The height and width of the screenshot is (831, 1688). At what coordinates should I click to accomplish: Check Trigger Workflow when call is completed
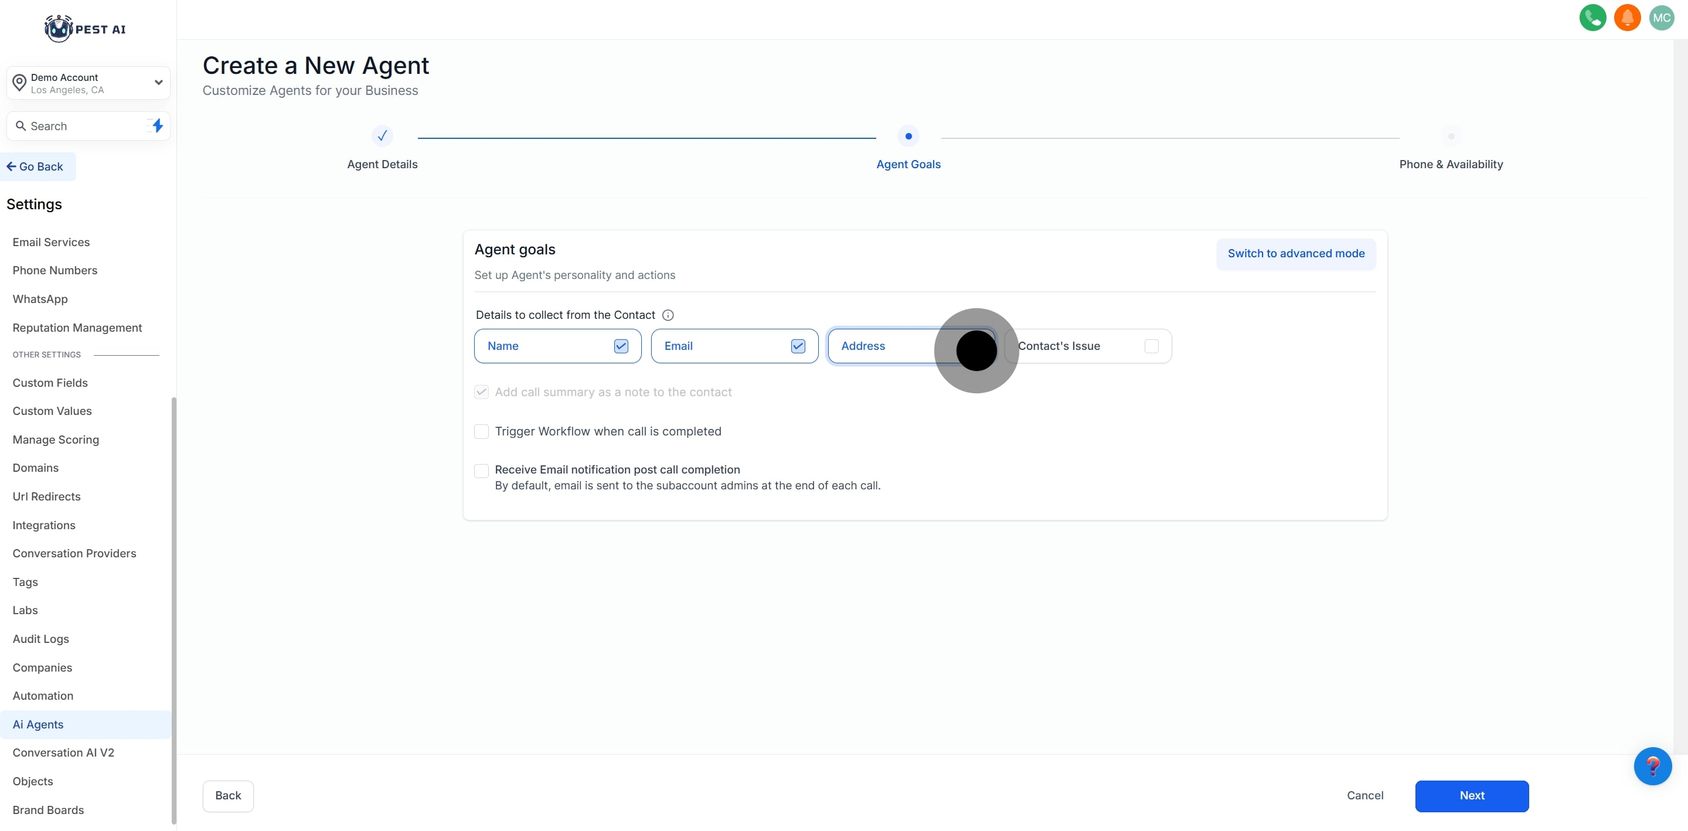(x=482, y=431)
